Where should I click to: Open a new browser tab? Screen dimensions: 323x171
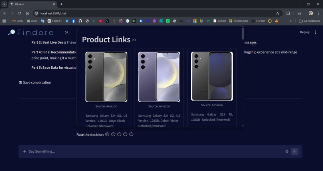pos(61,4)
